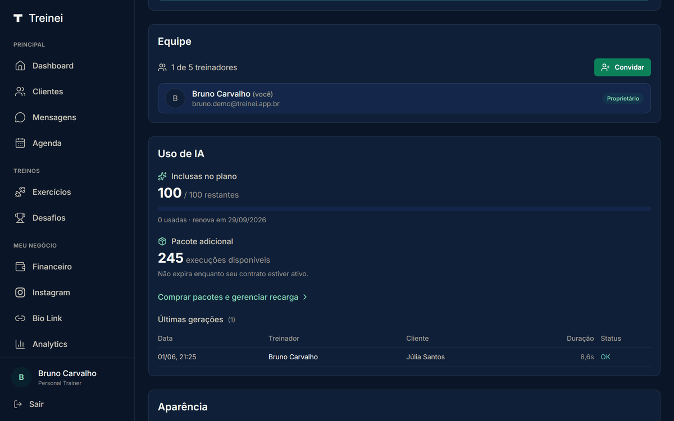Click Bruno Carvalho name in sidebar profile
Image resolution: width=674 pixels, height=421 pixels.
(x=67, y=373)
